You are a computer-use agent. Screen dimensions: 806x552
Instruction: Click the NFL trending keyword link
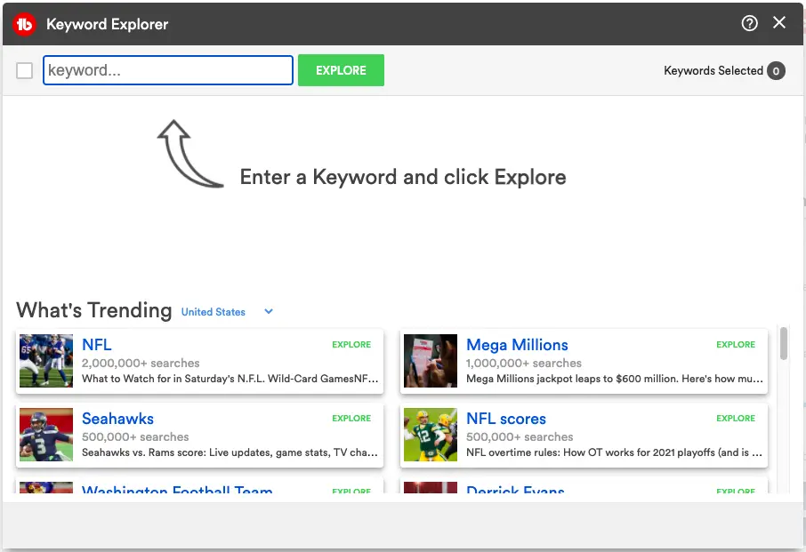[97, 345]
